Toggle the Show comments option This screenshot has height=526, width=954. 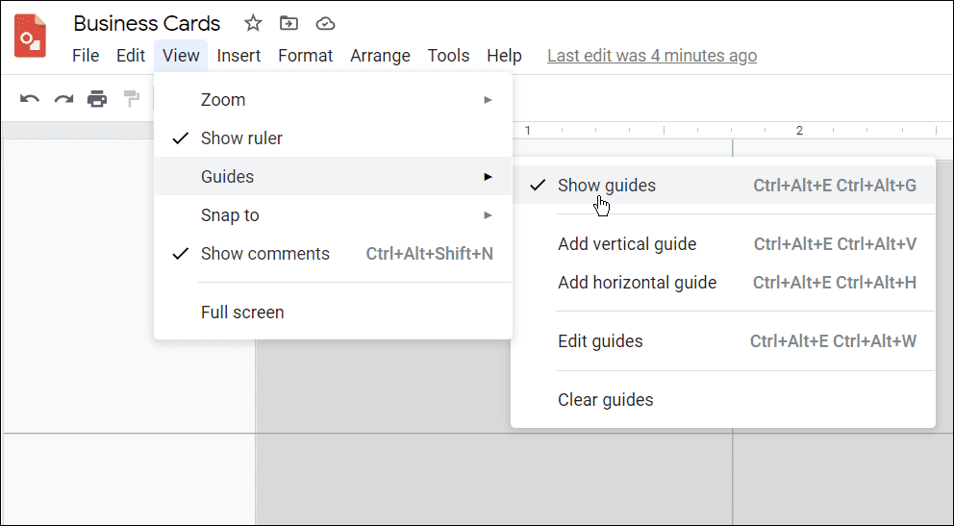333,254
